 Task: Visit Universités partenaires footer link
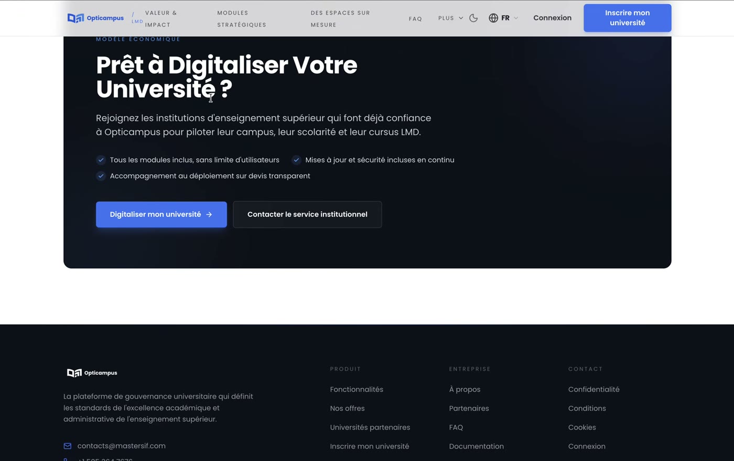pyautogui.click(x=370, y=427)
